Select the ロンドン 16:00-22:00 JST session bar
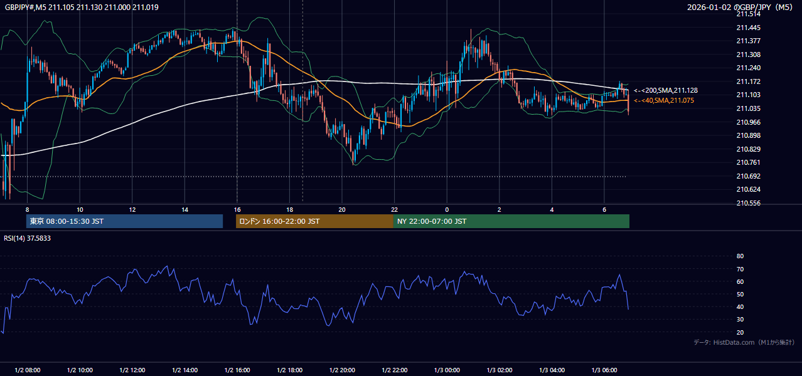 [314, 221]
